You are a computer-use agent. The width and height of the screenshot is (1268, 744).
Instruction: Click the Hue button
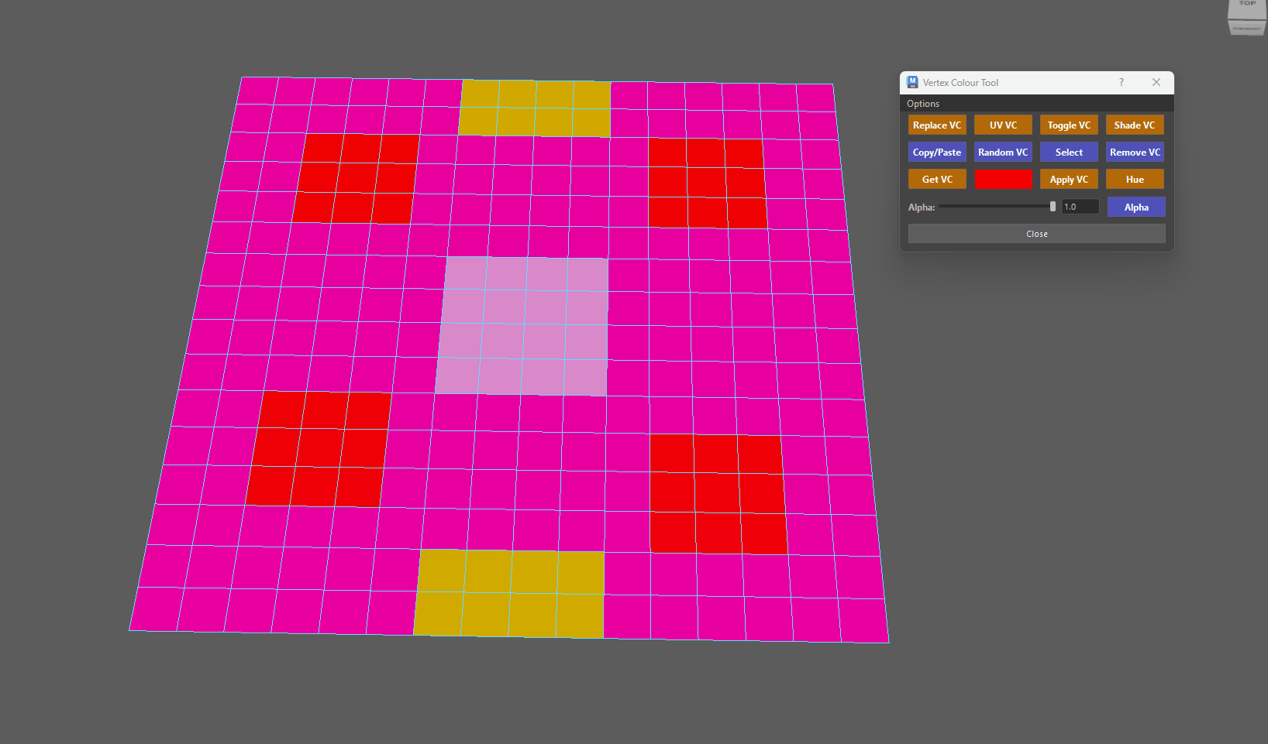pos(1135,180)
